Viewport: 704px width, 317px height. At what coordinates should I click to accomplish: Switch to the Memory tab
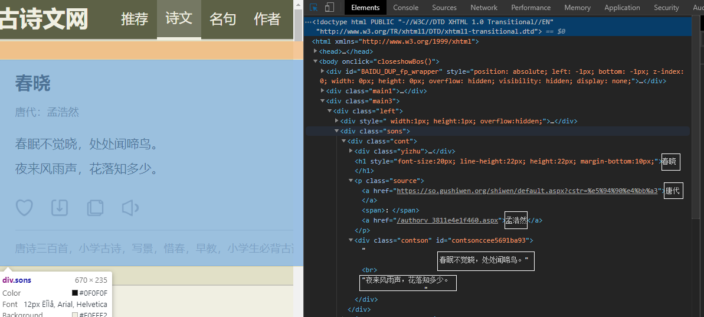click(577, 7)
